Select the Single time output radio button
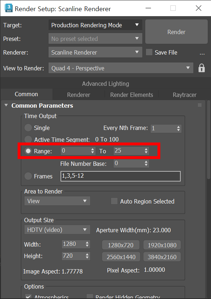 [28, 128]
